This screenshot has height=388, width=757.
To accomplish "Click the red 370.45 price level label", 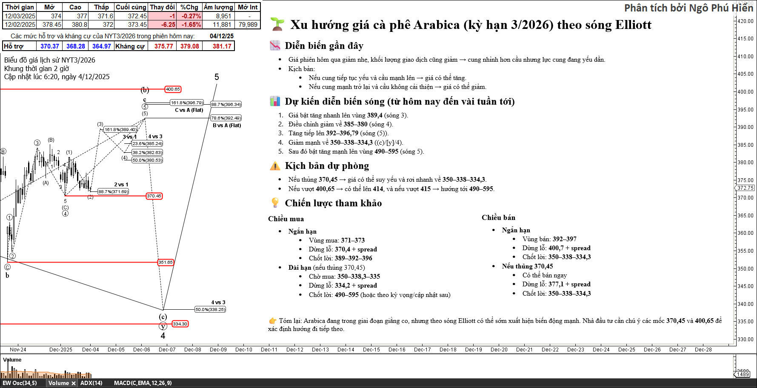I will pos(154,196).
